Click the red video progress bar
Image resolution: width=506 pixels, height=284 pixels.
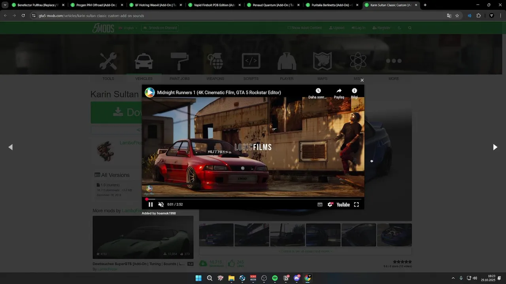pyautogui.click(x=253, y=199)
